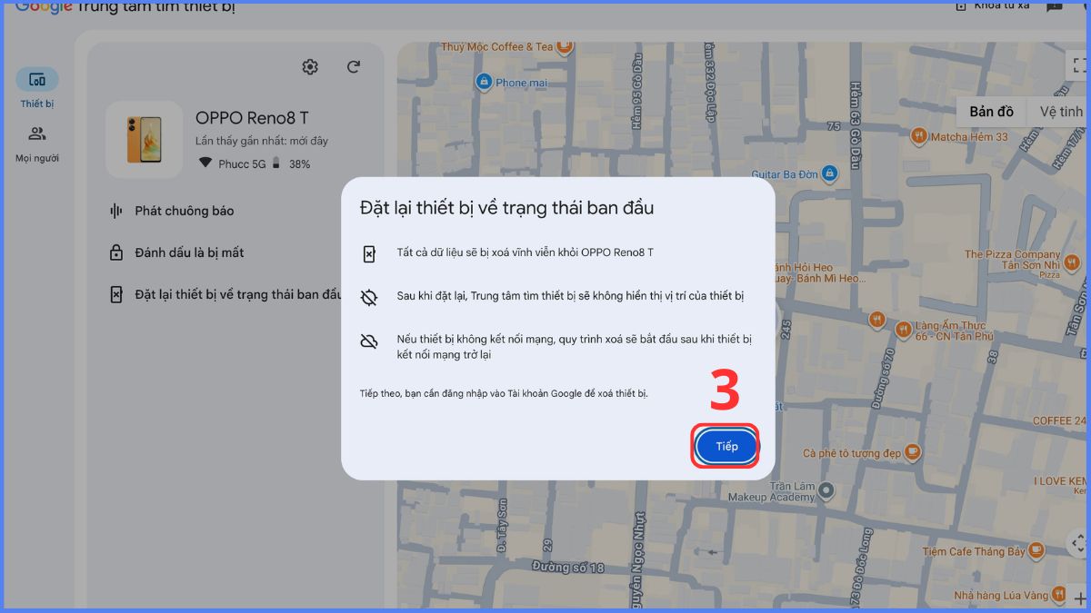The width and height of the screenshot is (1091, 613).
Task: Click the erase data icon in dialog
Action: click(368, 254)
